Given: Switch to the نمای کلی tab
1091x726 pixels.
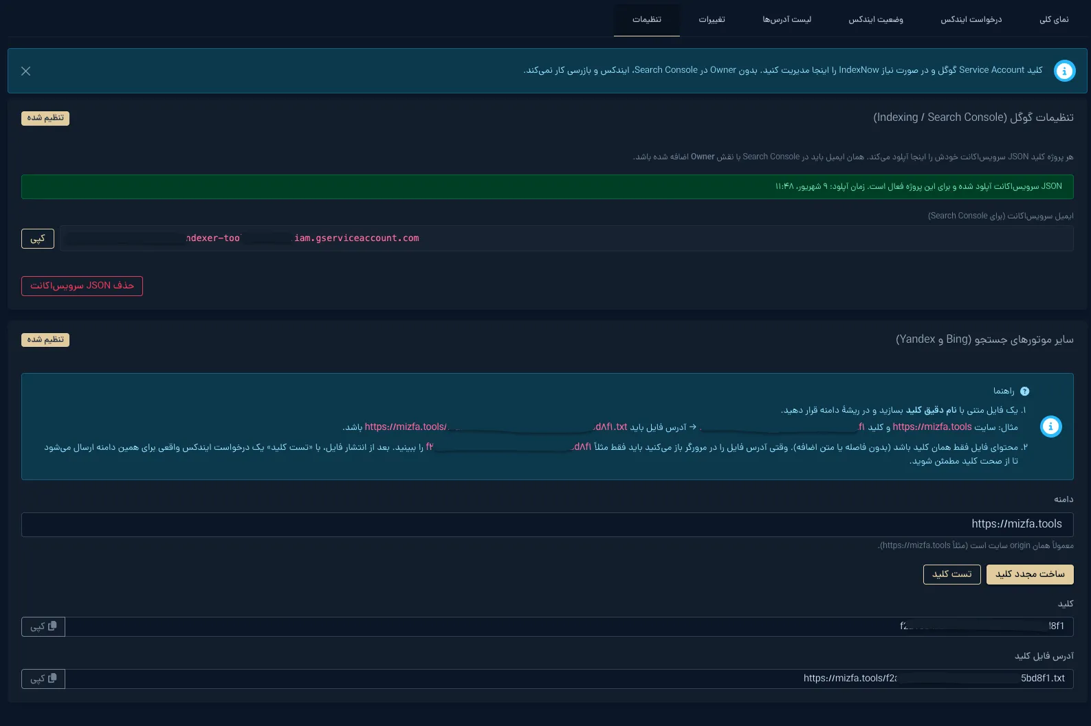Looking at the screenshot, I should 1054,19.
